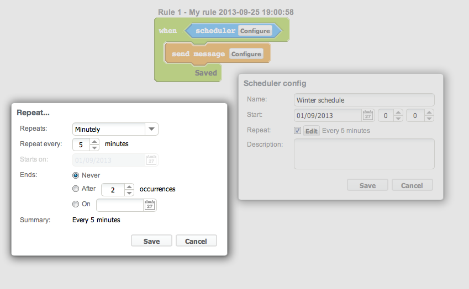
Task: Open calendar icon next to Scheduler Start date
Action: pyautogui.click(x=367, y=115)
